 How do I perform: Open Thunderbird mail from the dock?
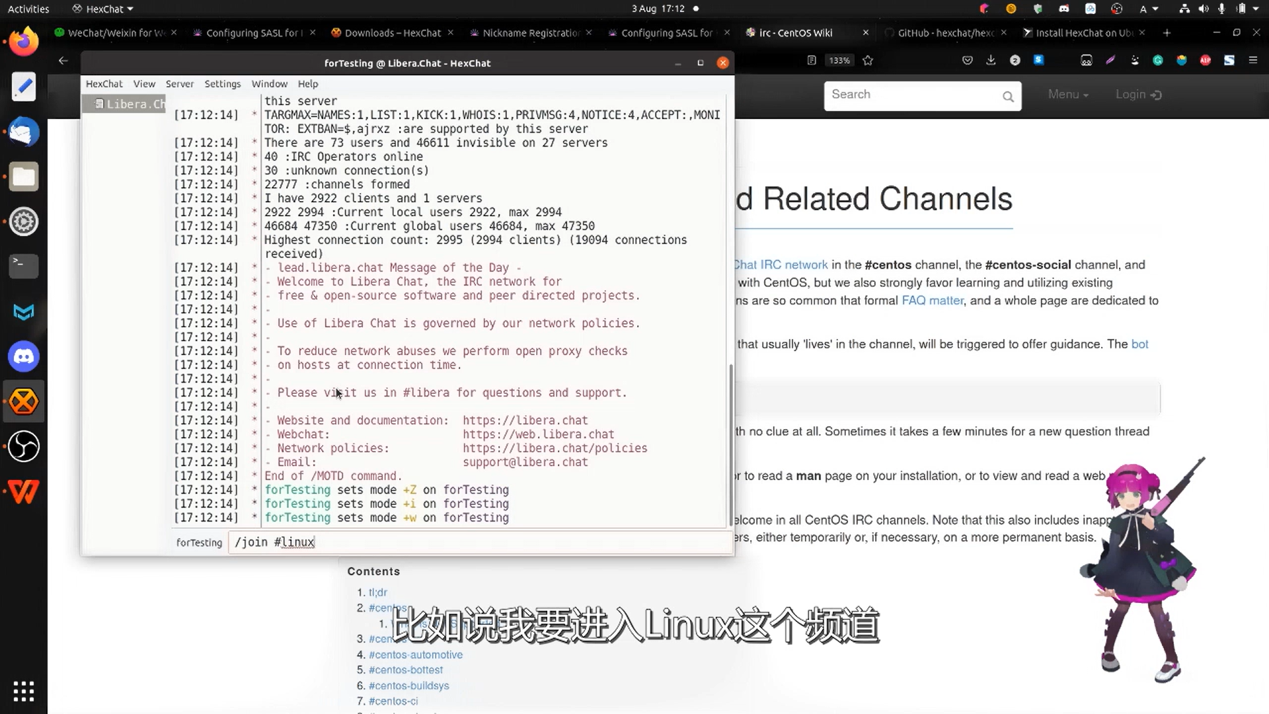tap(24, 132)
